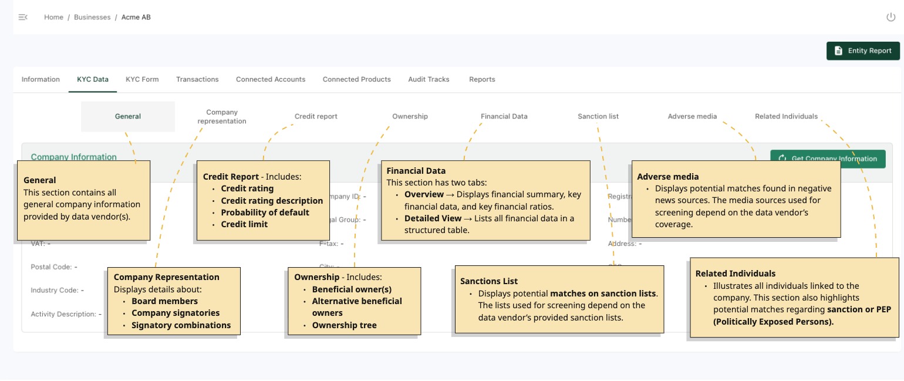Click the VAT field label
Viewport: 904px width, 381px height.
[38, 244]
